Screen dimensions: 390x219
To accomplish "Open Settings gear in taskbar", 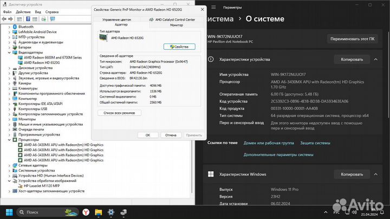I will [x=111, y=212].
